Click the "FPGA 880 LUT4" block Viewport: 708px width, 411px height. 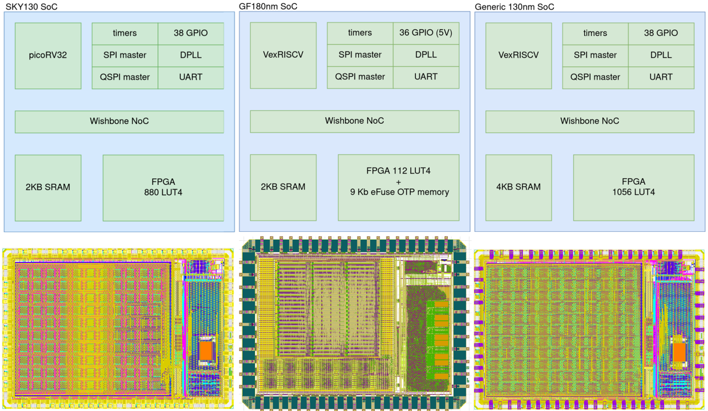(x=163, y=188)
